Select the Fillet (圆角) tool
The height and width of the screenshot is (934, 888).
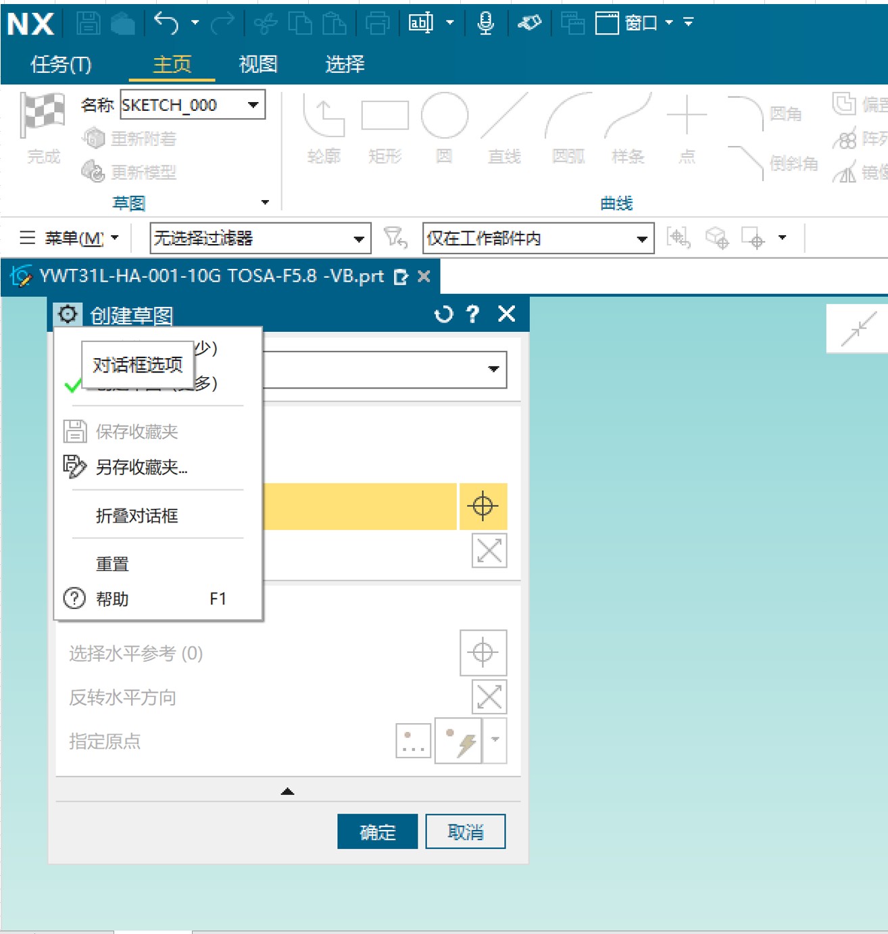click(x=765, y=114)
